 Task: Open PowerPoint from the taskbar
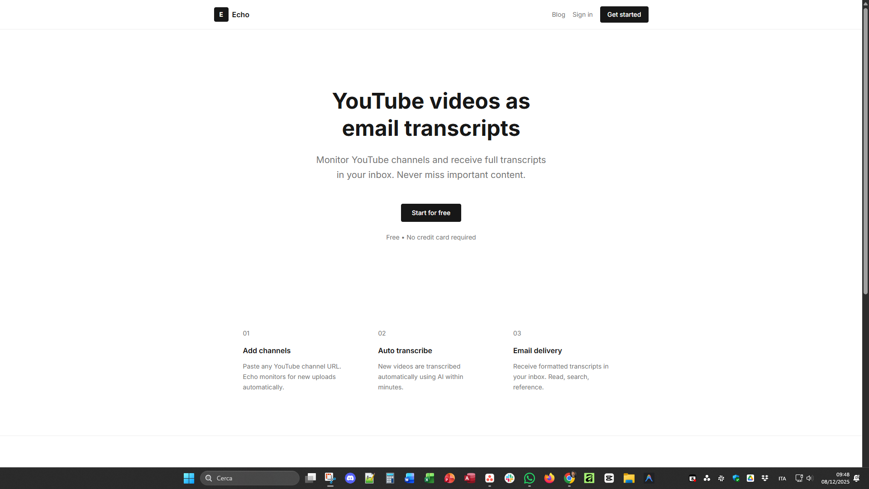point(449,478)
